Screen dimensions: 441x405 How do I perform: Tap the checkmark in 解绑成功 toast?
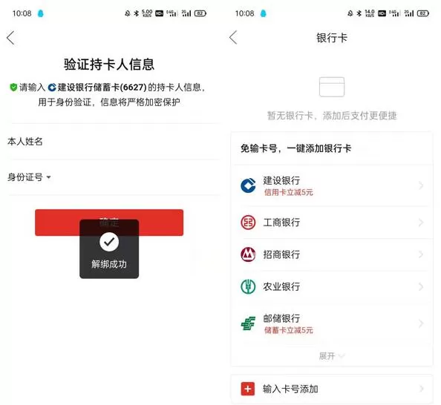click(x=109, y=242)
